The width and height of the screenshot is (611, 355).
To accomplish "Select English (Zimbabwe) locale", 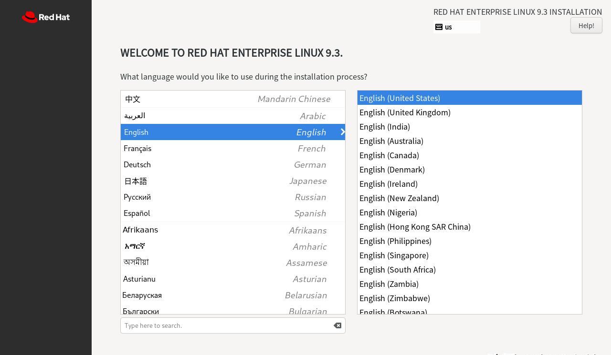I will click(x=470, y=298).
